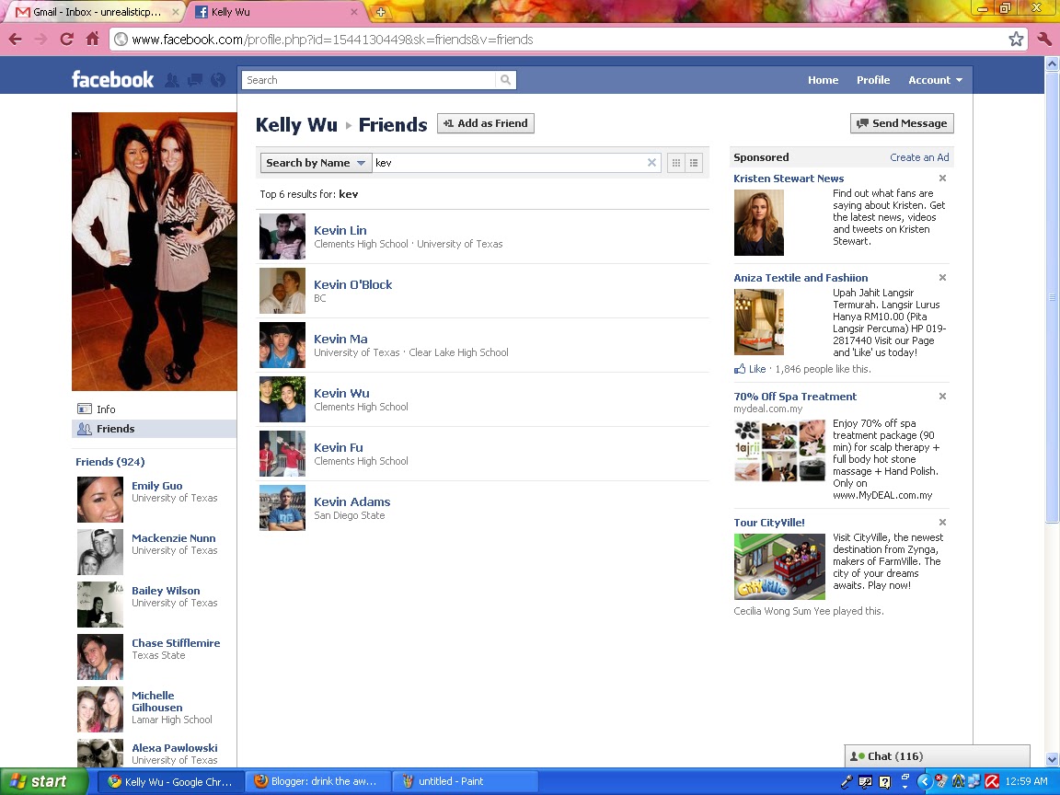Open the Create an Ad link
Viewport: 1060px width, 795px height.
[919, 157]
